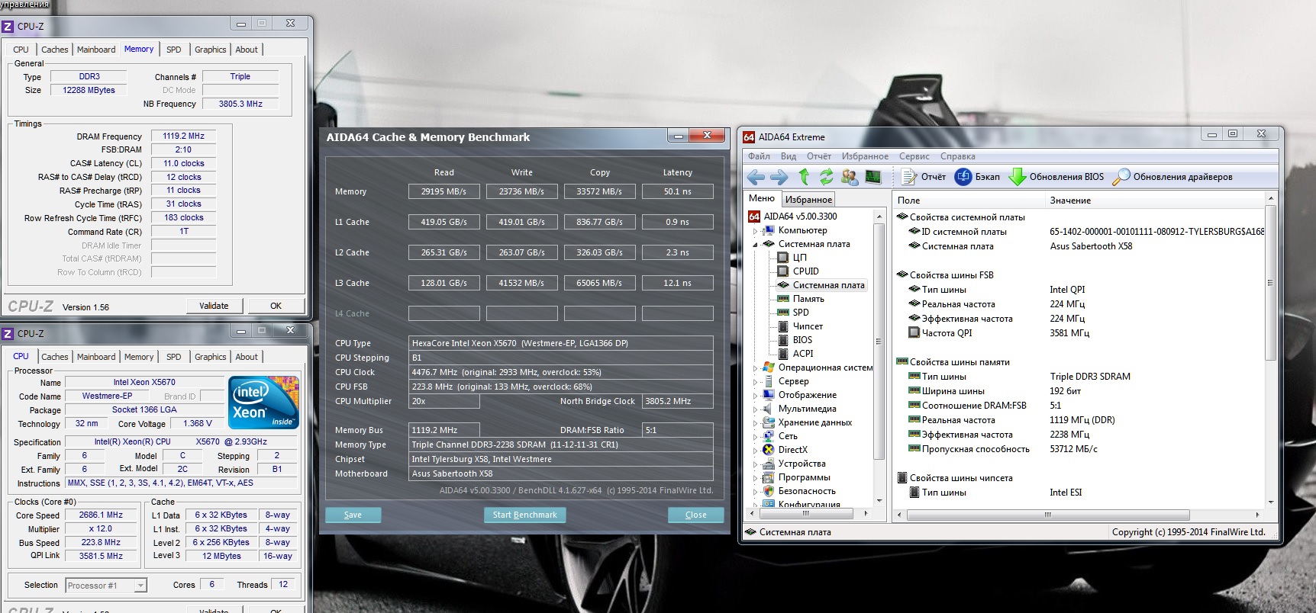Click the Memory Read 29195 MB/s field
This screenshot has height=613, width=1316.
(x=444, y=191)
